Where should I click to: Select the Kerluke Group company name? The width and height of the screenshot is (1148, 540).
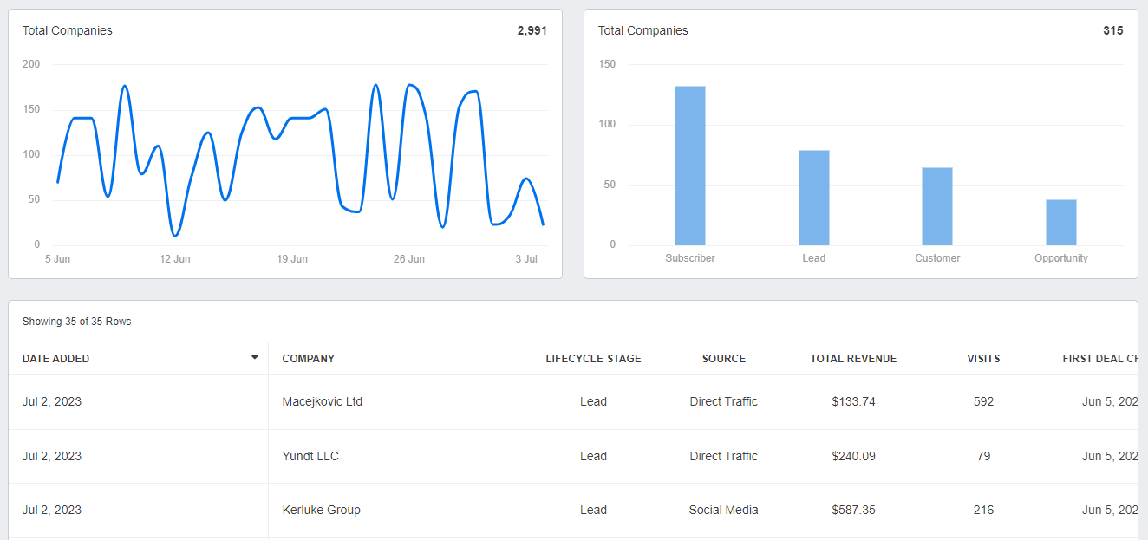coord(321,510)
